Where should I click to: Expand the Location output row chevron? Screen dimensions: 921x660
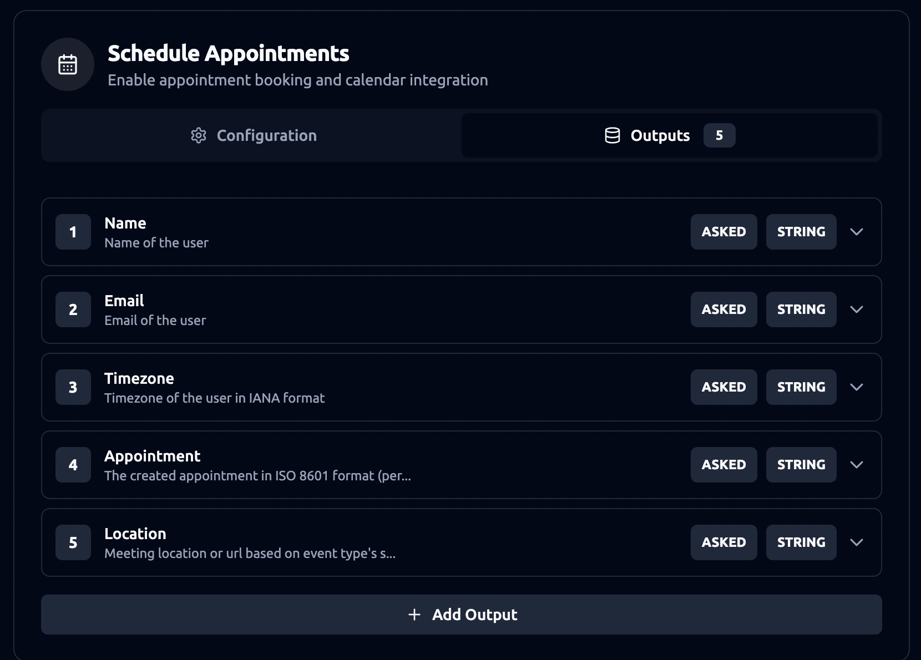856,542
